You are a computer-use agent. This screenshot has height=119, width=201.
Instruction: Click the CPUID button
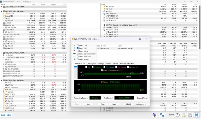pyautogui.click(x=128, y=104)
